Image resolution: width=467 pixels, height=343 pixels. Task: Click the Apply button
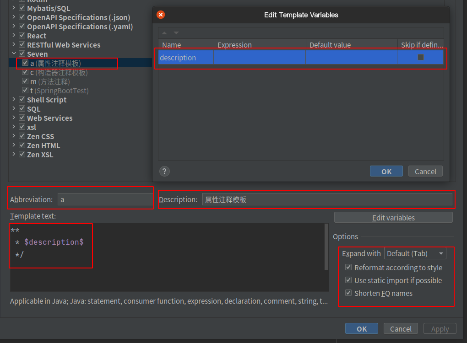pos(440,329)
